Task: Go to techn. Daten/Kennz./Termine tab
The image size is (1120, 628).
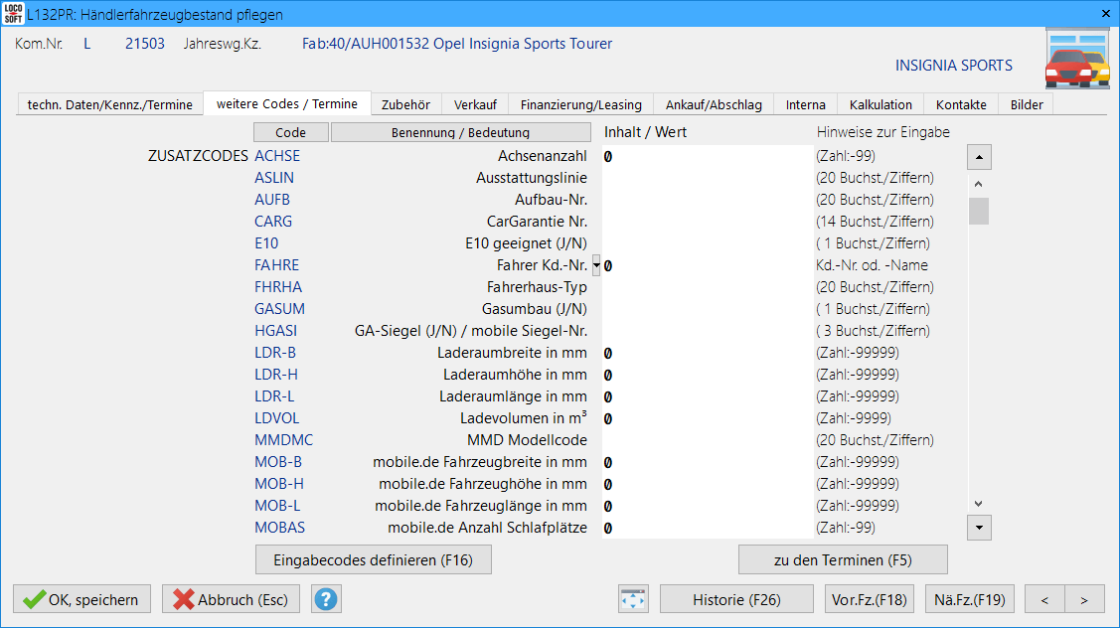Action: pos(109,104)
